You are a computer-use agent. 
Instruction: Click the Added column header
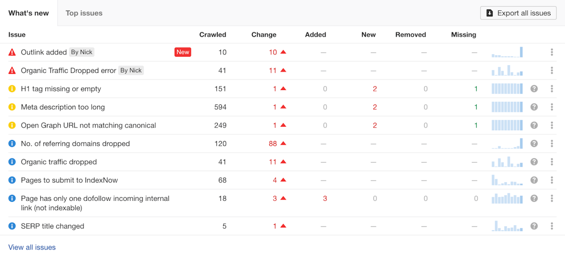click(x=316, y=34)
